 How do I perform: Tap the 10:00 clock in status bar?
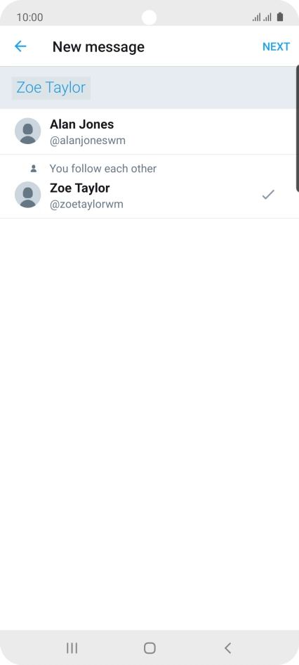(29, 18)
